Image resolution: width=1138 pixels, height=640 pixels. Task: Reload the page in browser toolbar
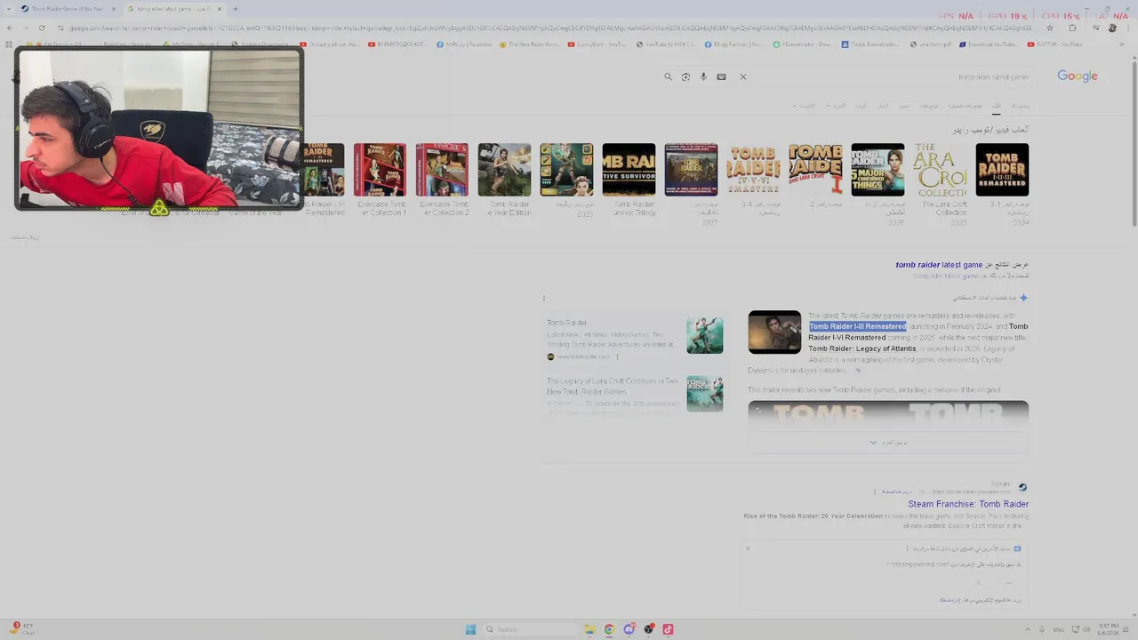41,28
